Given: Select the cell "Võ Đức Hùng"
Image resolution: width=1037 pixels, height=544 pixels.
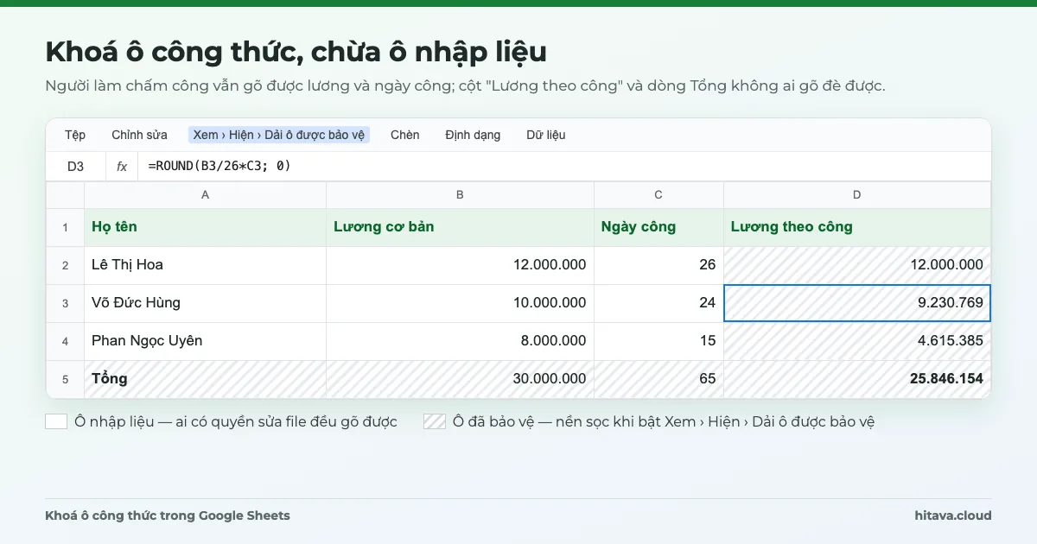Looking at the screenshot, I should coord(205,303).
